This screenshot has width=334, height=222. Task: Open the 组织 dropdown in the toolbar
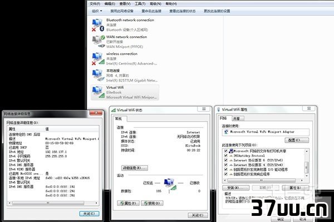pos(97,11)
